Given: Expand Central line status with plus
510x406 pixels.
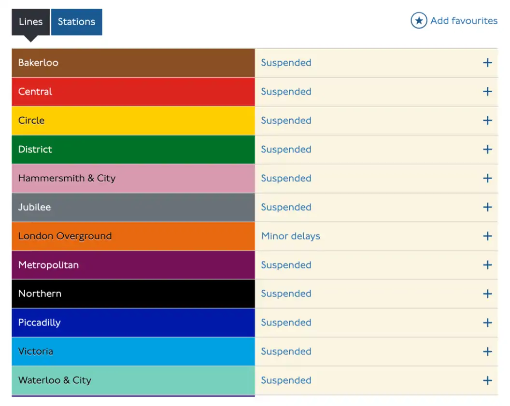Looking at the screenshot, I should [x=487, y=92].
